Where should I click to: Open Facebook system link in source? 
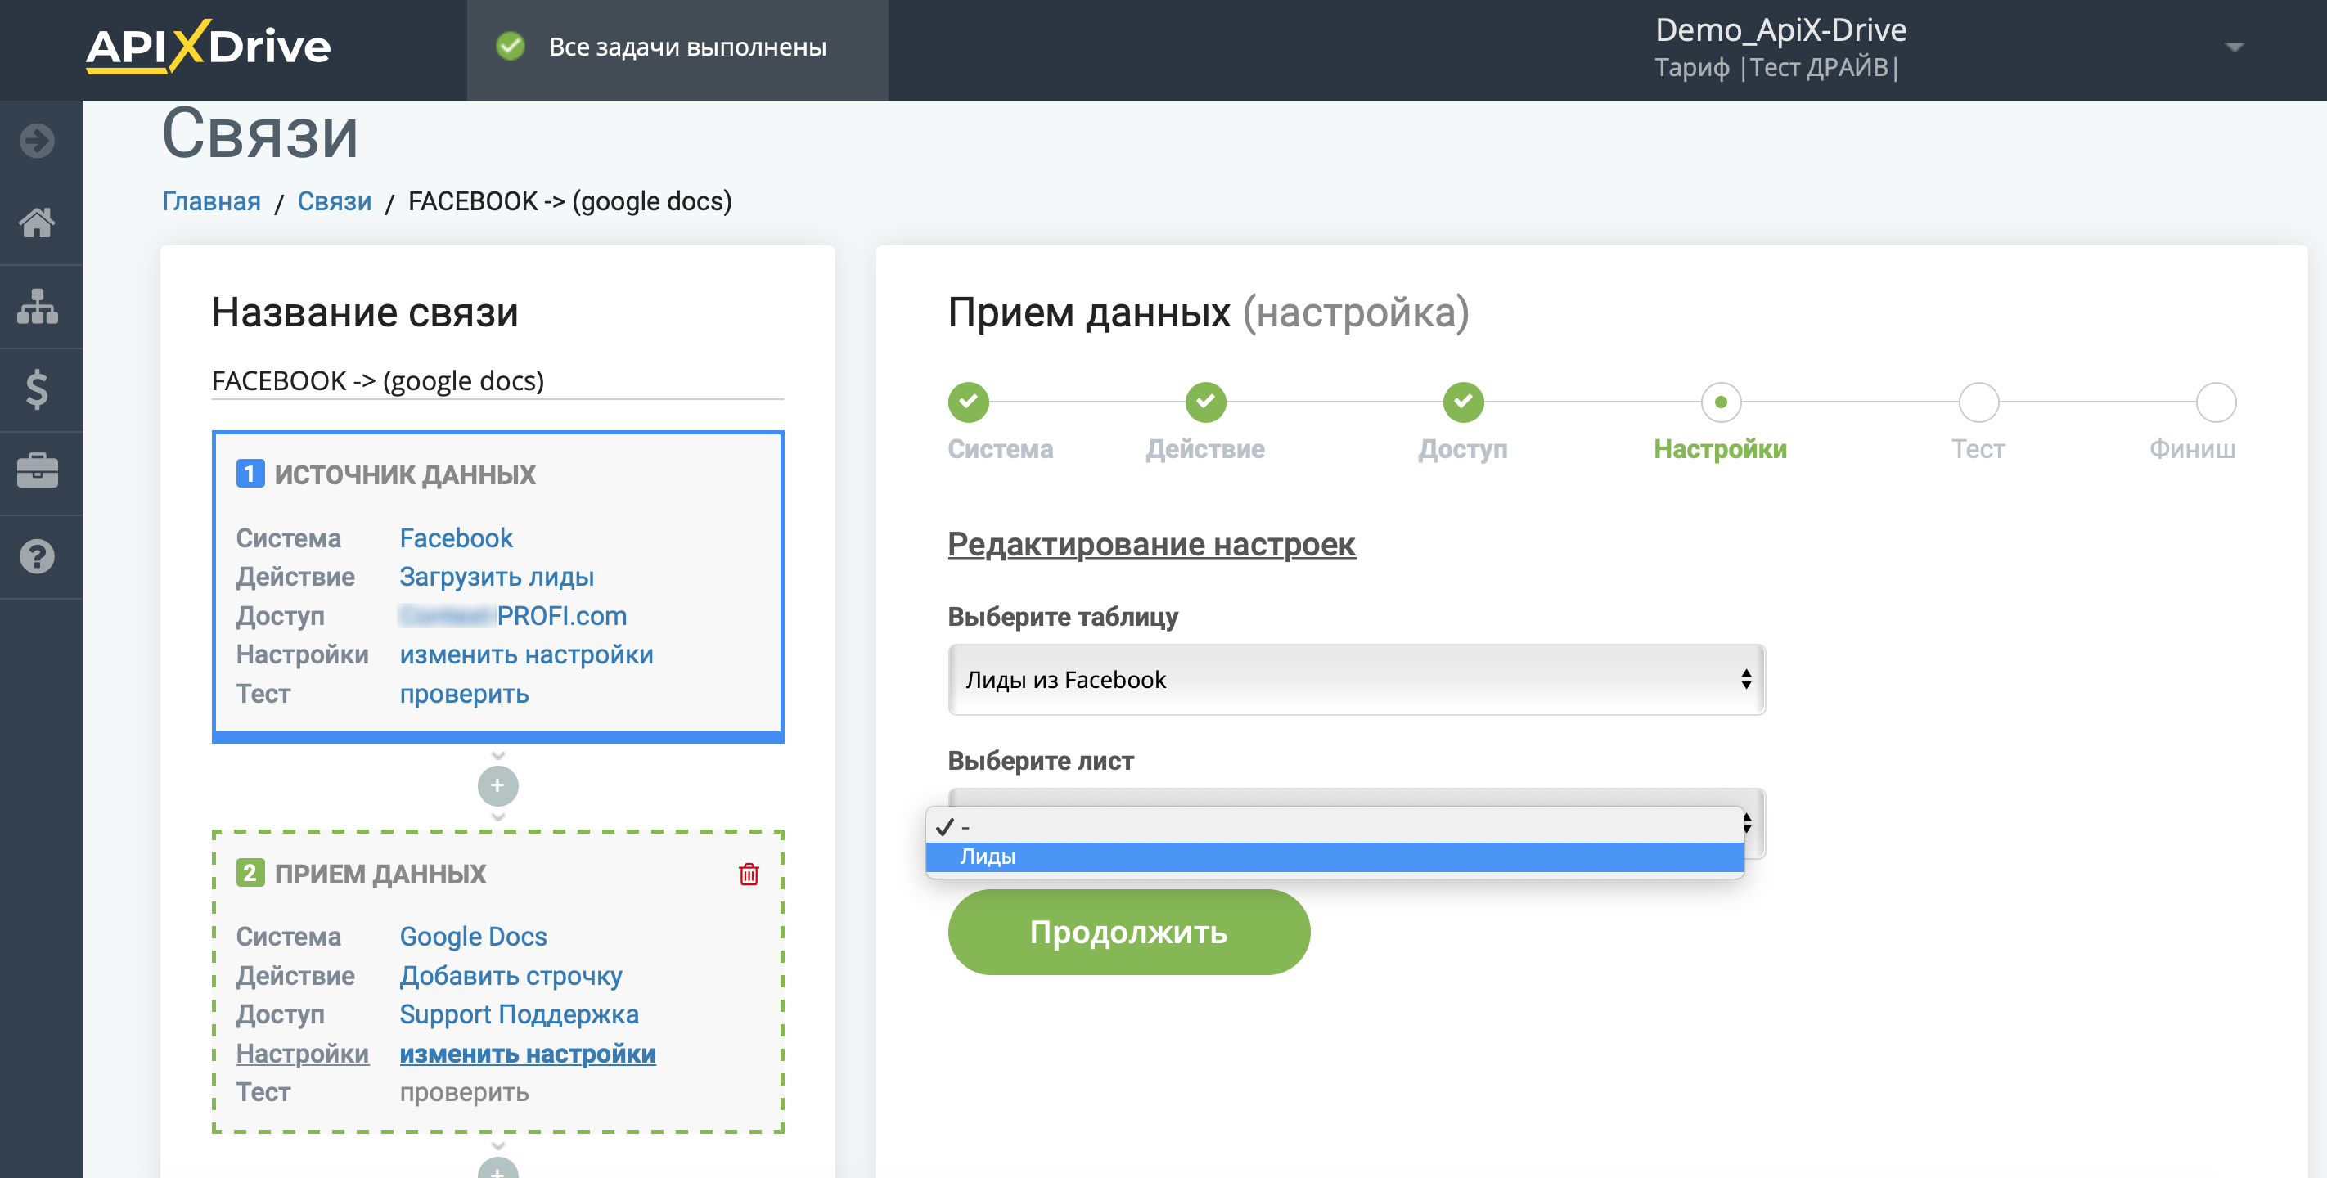click(x=455, y=537)
